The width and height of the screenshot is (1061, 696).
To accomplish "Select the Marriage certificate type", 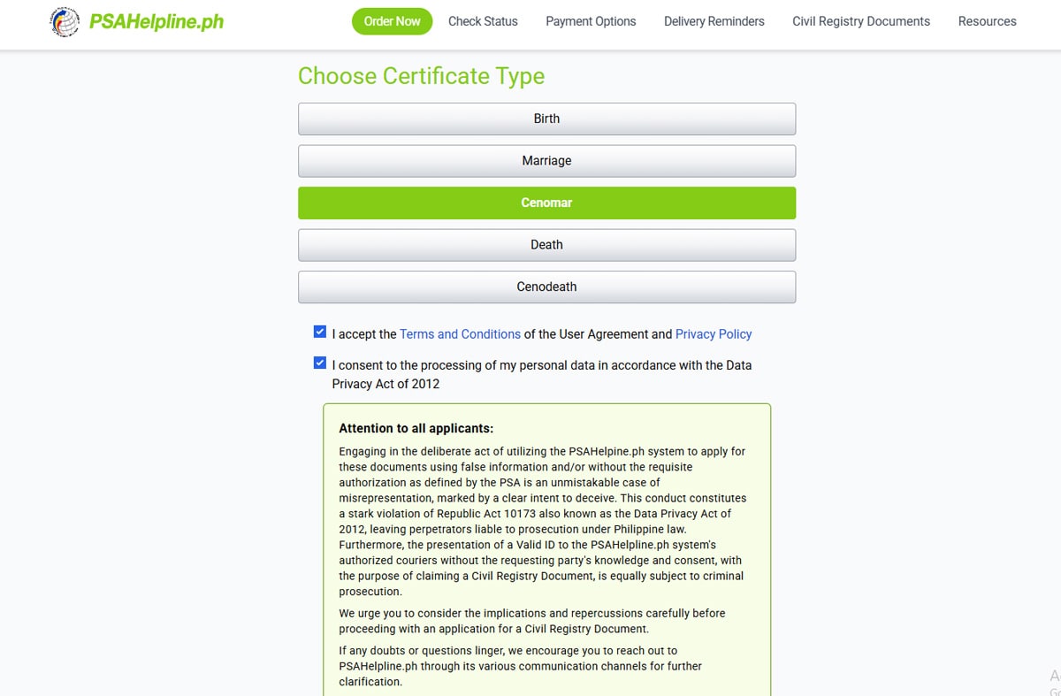I will (546, 161).
